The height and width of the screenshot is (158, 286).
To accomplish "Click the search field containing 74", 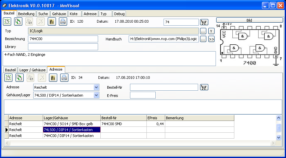I will click(181, 22).
